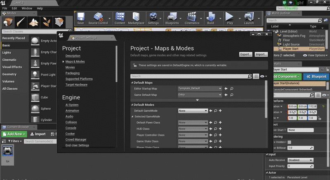The image size is (330, 180).
Task: Select the Foliage mode icon
Action: 47,22
